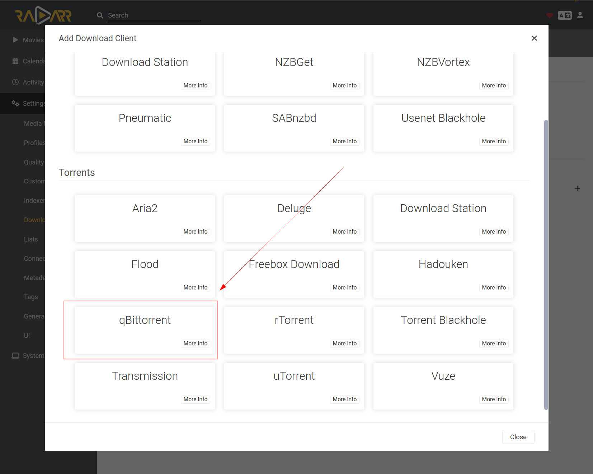This screenshot has height=474, width=593.
Task: Select the Transmission client card
Action: [x=145, y=386]
